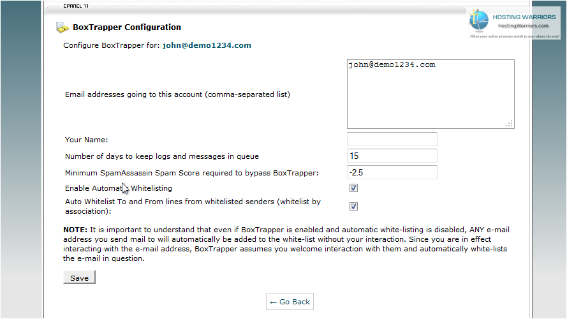Click the CPANEL 11 label
This screenshot has height=319, width=567.
click(76, 6)
